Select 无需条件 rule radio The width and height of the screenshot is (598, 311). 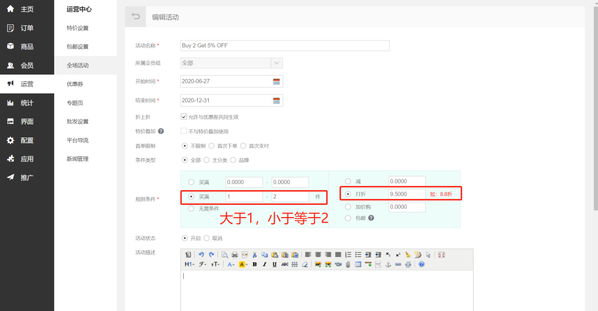pyautogui.click(x=192, y=209)
